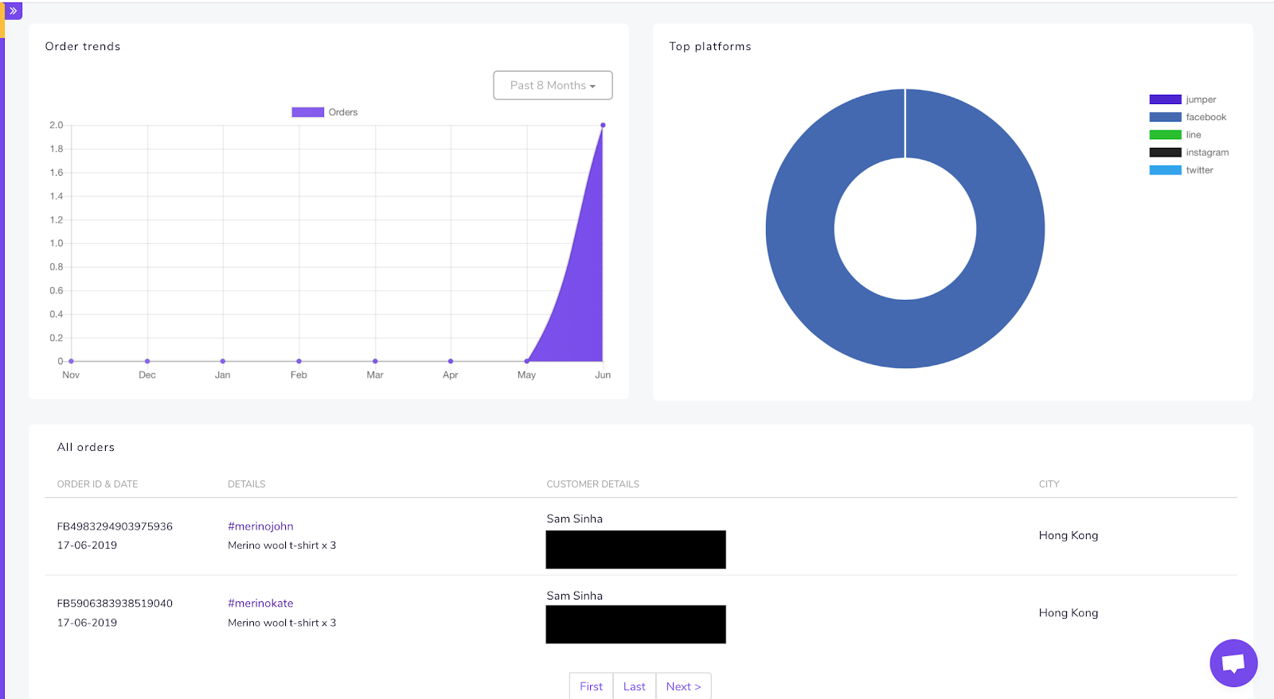
Task: Toggle facebook legend entry
Action: click(1187, 117)
